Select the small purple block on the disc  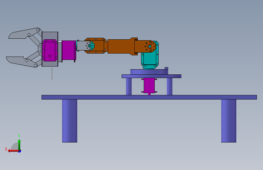tap(167, 68)
